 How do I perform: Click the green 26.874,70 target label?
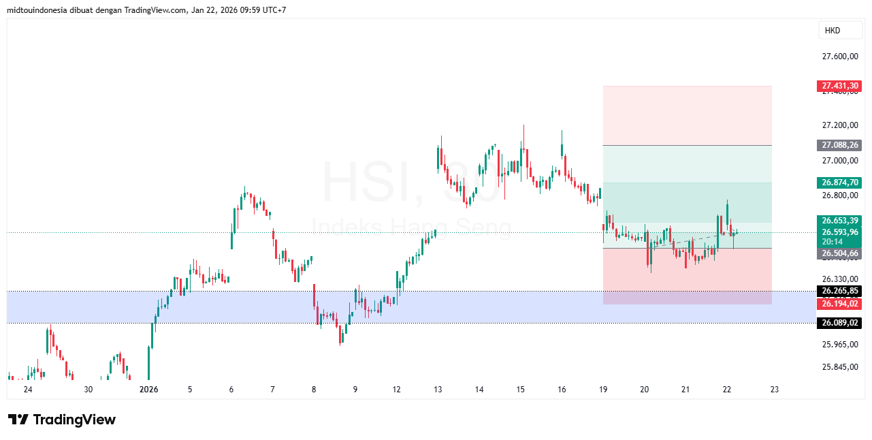pyautogui.click(x=839, y=183)
